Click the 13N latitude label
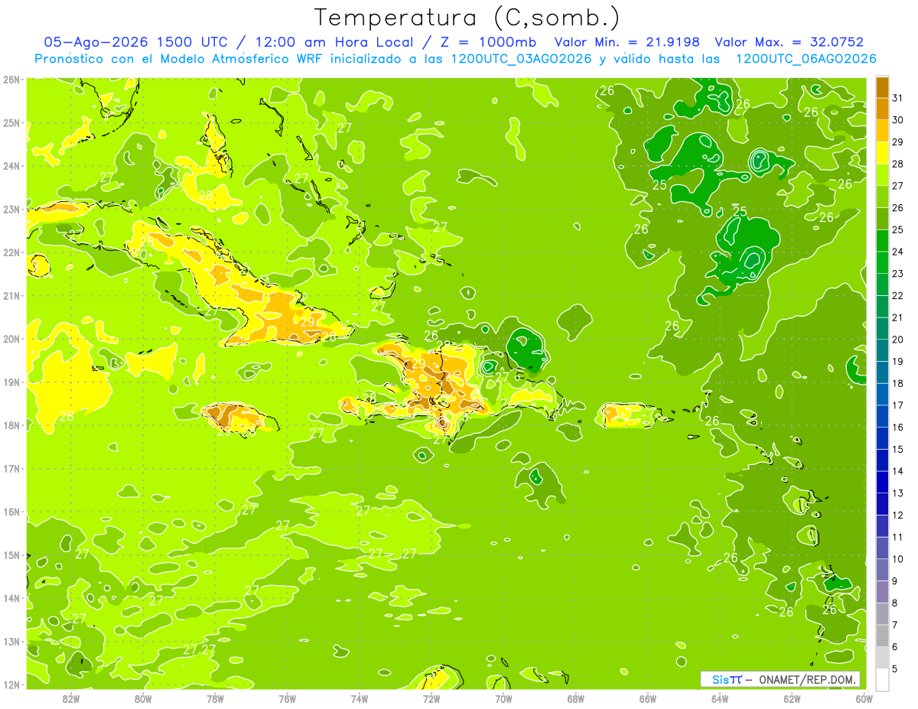918x709 pixels. pos(11,641)
